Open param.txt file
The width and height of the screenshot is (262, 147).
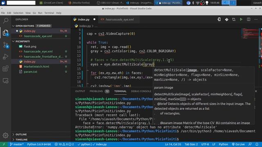coord(41,72)
